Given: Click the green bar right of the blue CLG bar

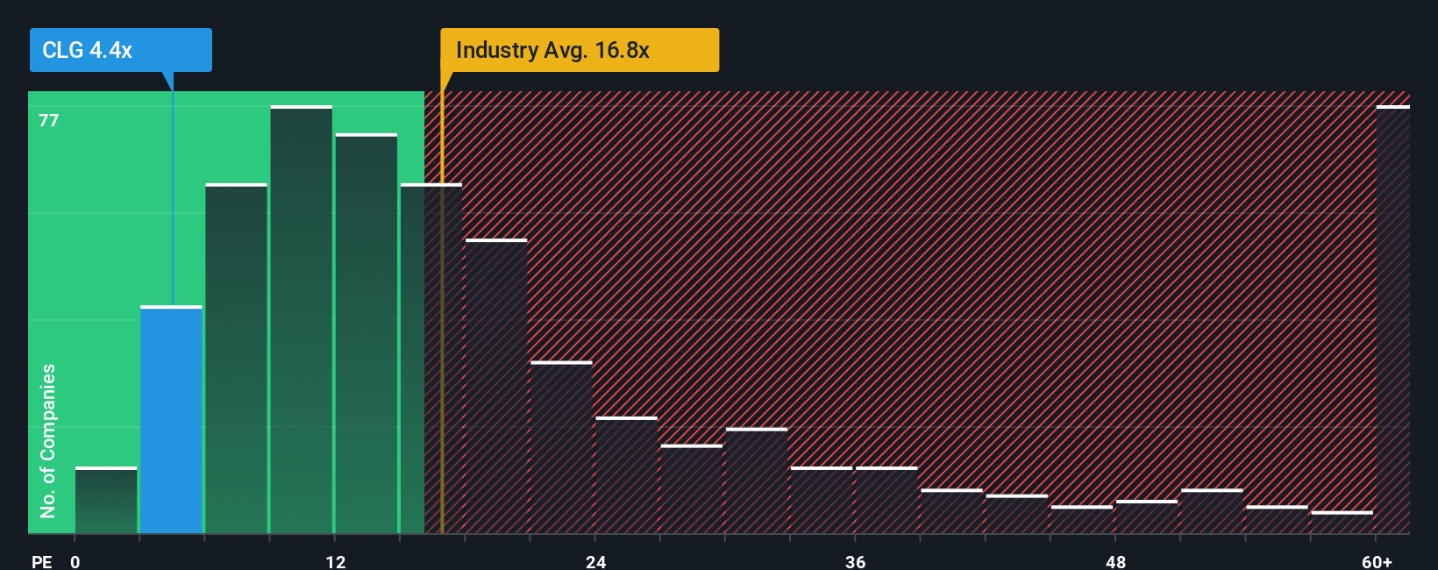Looking at the screenshot, I should point(237,358).
